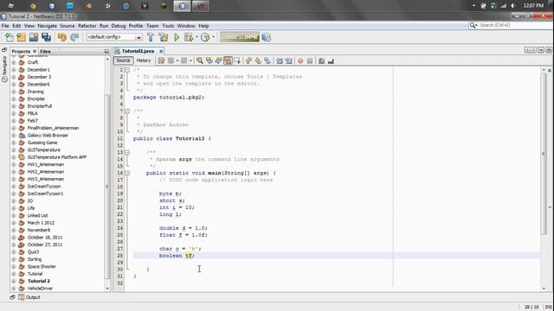
Task: Click the Profile Project clock icon
Action: click(x=205, y=37)
